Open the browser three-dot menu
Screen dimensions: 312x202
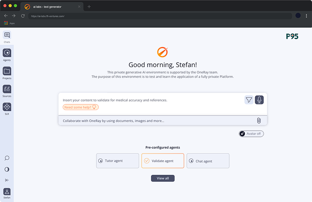[306, 16]
